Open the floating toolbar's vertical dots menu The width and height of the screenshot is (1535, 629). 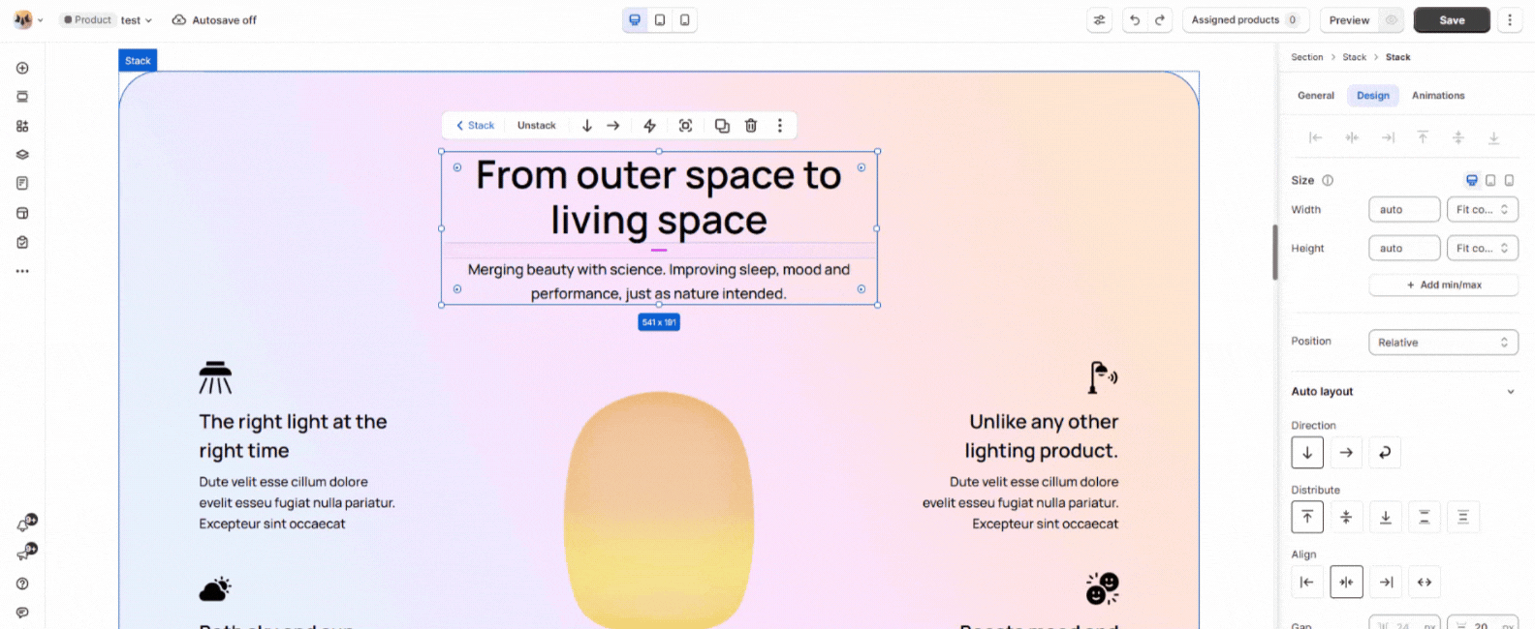[x=779, y=126]
